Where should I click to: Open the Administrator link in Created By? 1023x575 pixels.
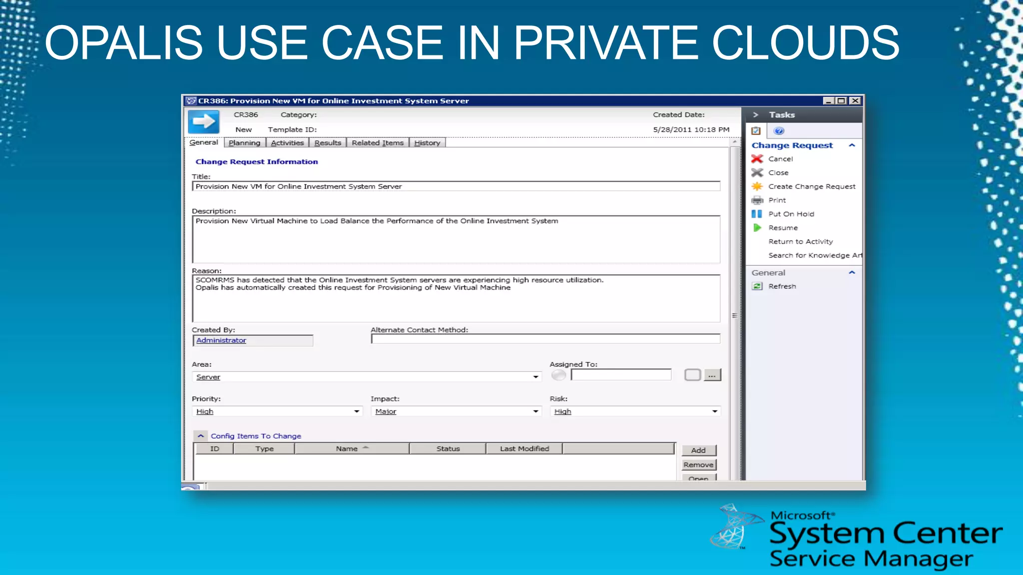221,340
